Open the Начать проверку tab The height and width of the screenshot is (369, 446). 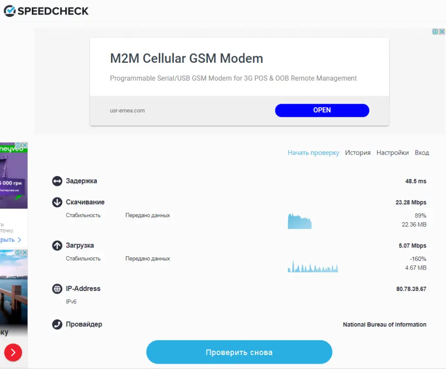coord(314,153)
